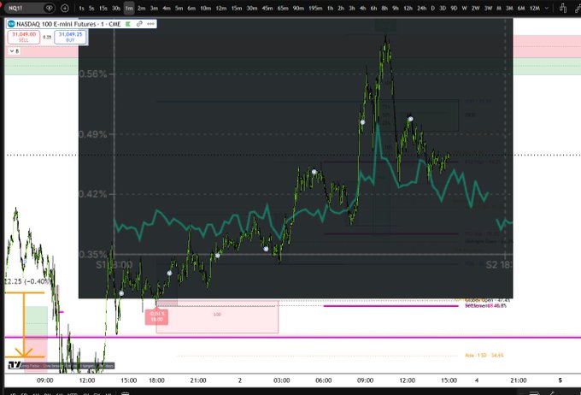Click the 09:00 label left of 12:00 on time axis
The image size is (581, 395).
(x=44, y=380)
